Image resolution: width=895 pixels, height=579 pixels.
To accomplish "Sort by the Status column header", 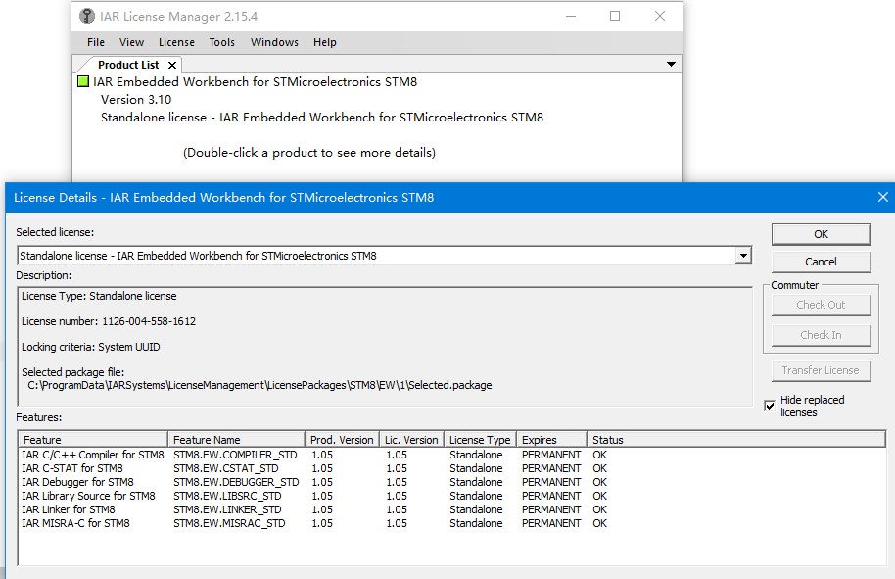I will [x=736, y=440].
